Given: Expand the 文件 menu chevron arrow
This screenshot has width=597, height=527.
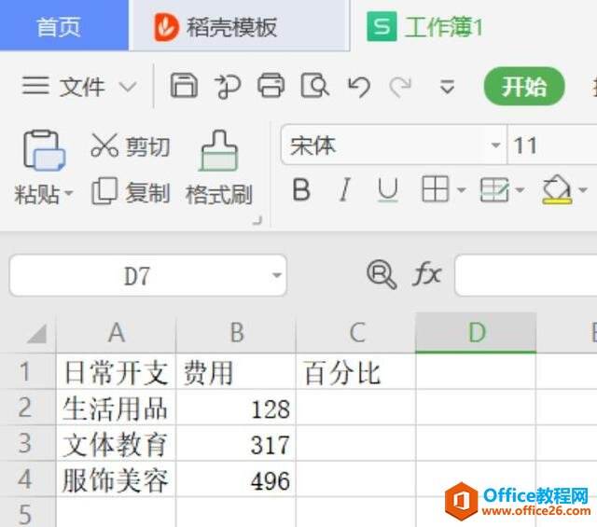Looking at the screenshot, I should coord(128,87).
